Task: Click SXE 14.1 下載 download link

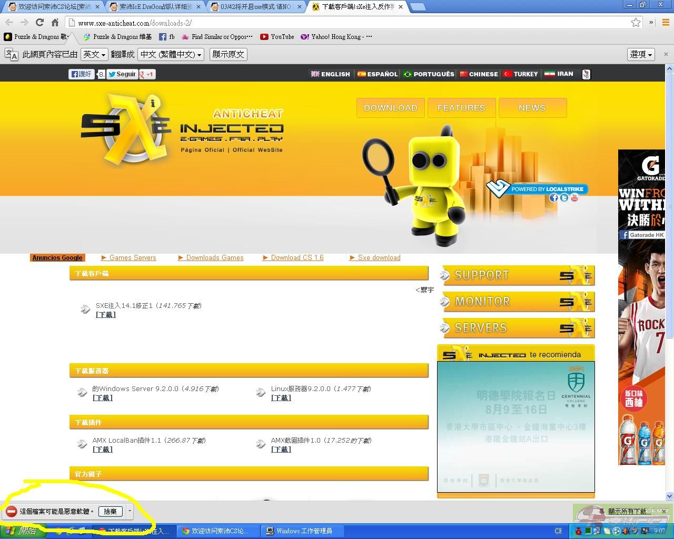Action: pos(106,315)
